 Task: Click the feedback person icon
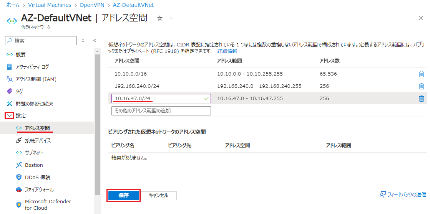click(x=383, y=194)
